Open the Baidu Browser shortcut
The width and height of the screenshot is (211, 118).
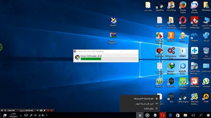(x=195, y=7)
